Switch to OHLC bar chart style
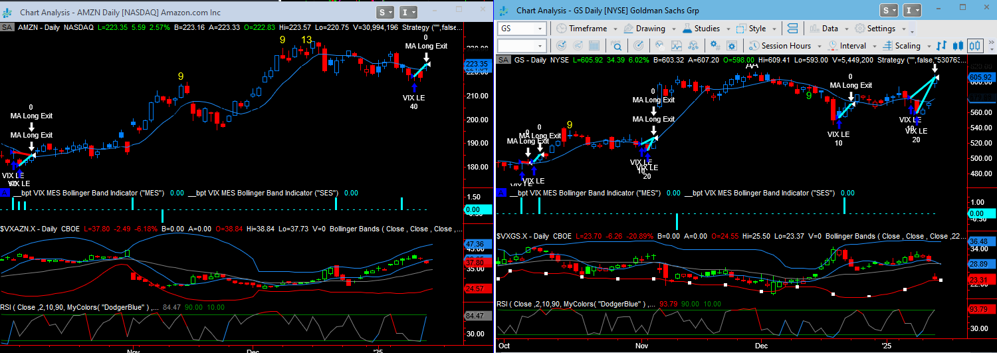 pyautogui.click(x=942, y=46)
